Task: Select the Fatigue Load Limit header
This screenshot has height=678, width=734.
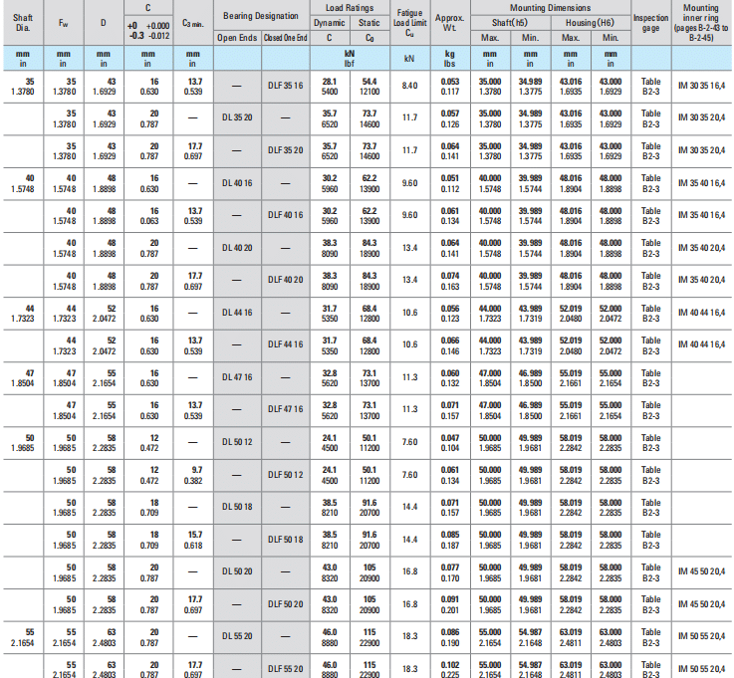Action: tap(409, 22)
